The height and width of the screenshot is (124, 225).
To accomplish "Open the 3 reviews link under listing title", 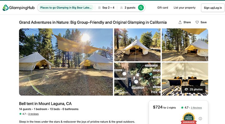I will click(33, 114).
